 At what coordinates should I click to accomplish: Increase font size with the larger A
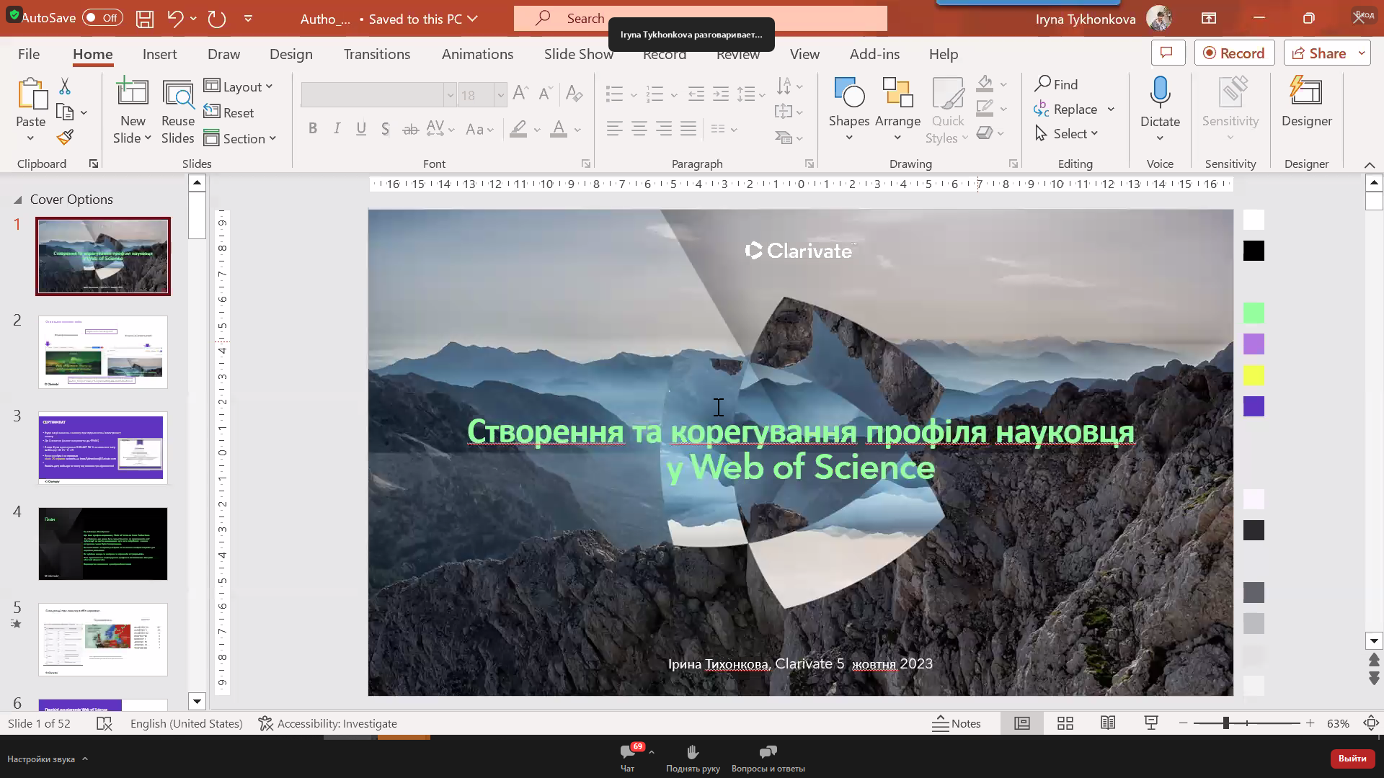click(x=520, y=93)
